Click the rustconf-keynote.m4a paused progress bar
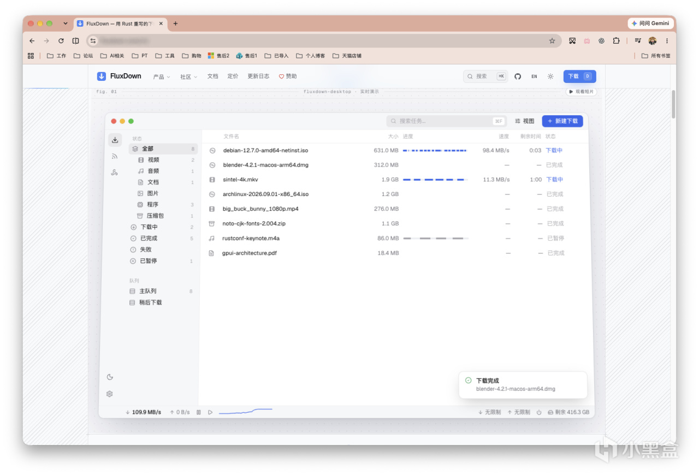 [435, 239]
